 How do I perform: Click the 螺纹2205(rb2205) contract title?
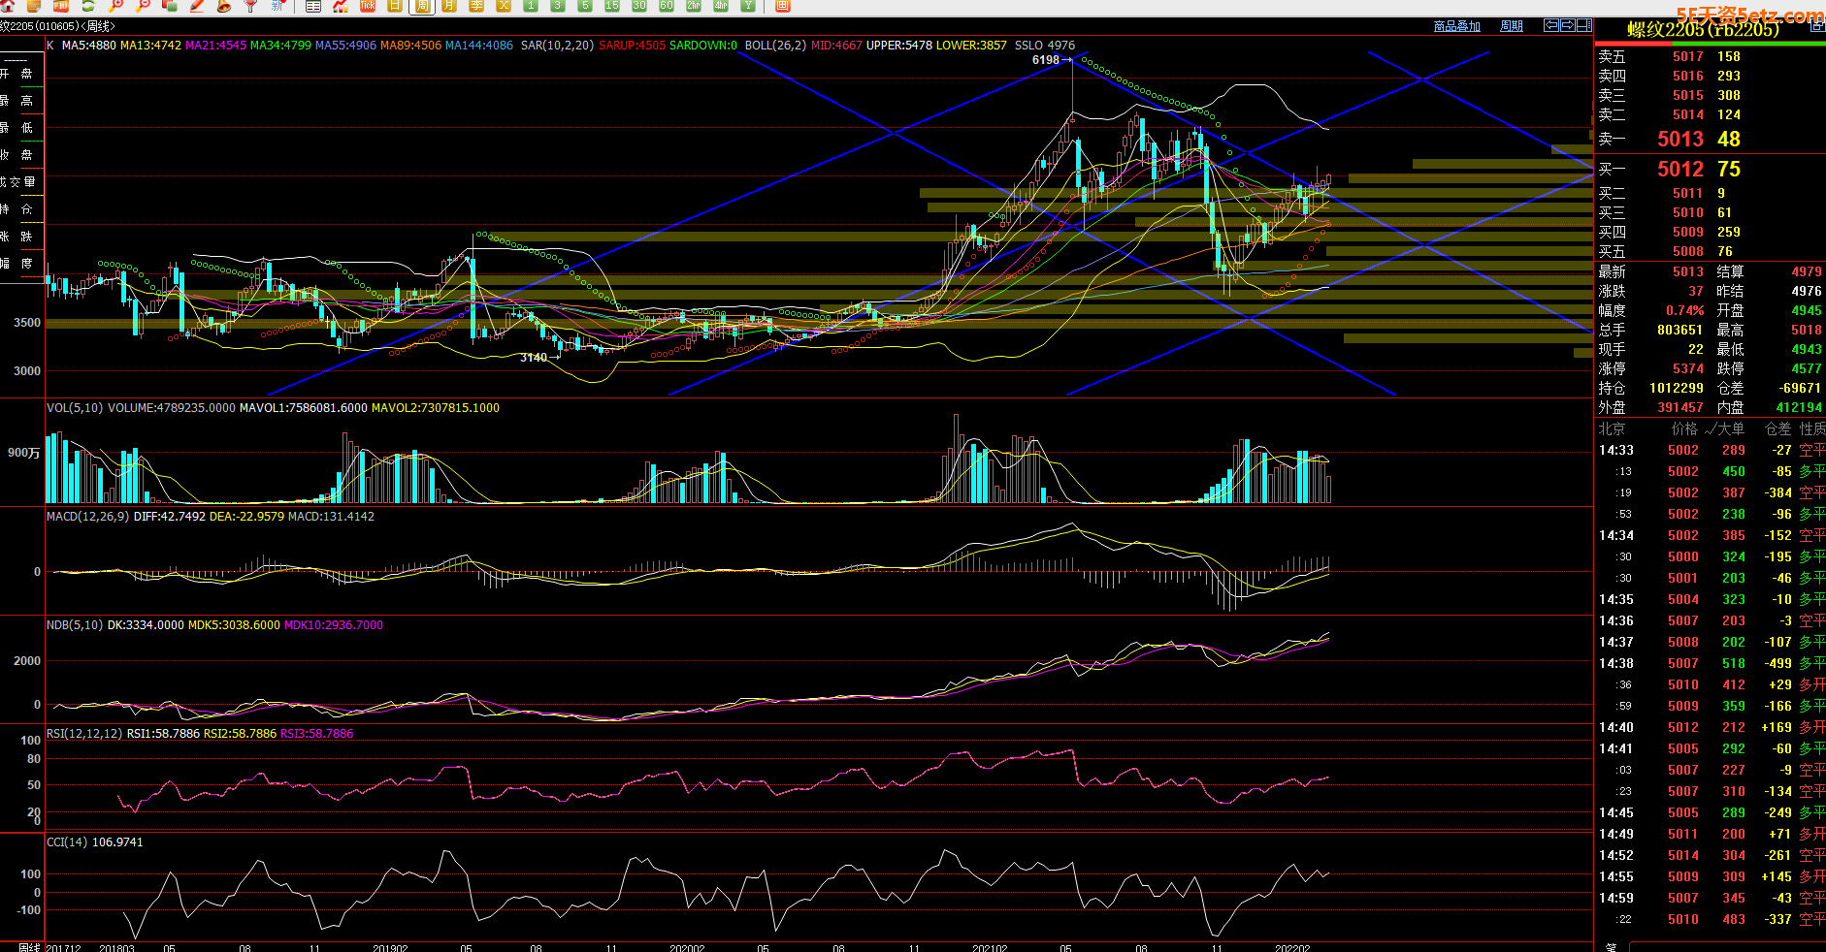(1703, 30)
